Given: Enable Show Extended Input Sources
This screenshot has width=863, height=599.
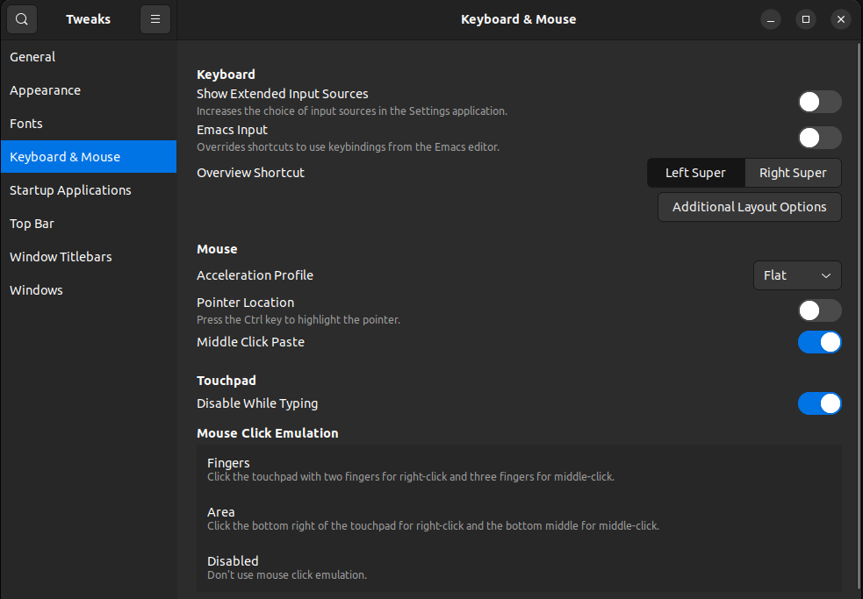Looking at the screenshot, I should [819, 102].
